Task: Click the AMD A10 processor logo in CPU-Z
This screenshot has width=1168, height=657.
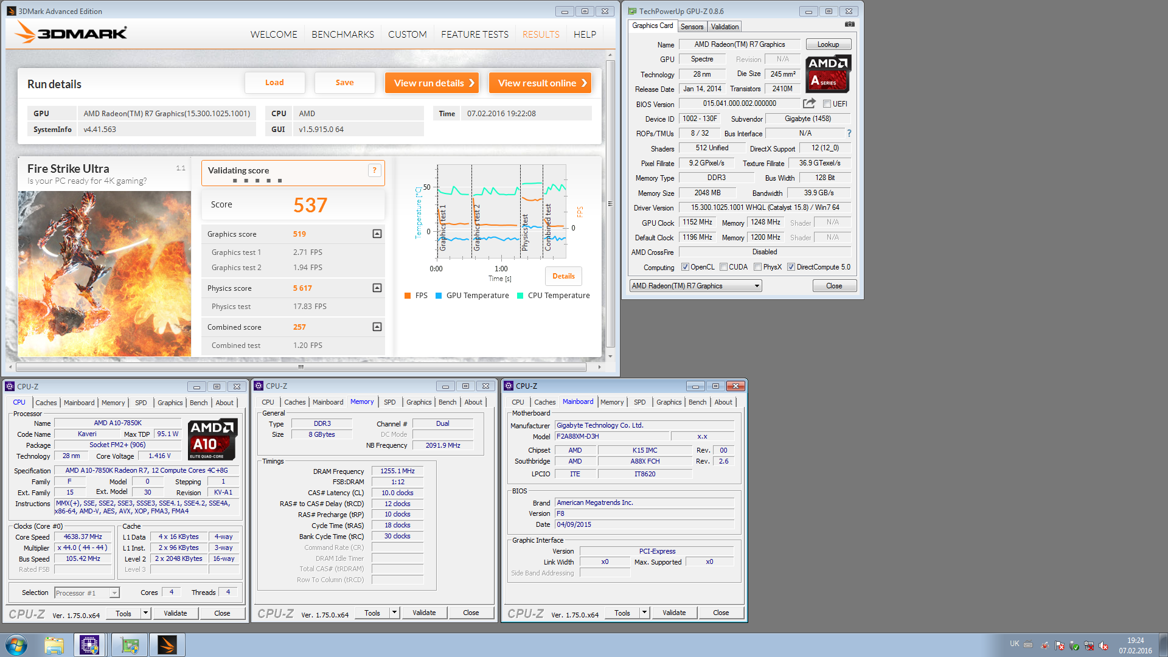Action: [212, 439]
